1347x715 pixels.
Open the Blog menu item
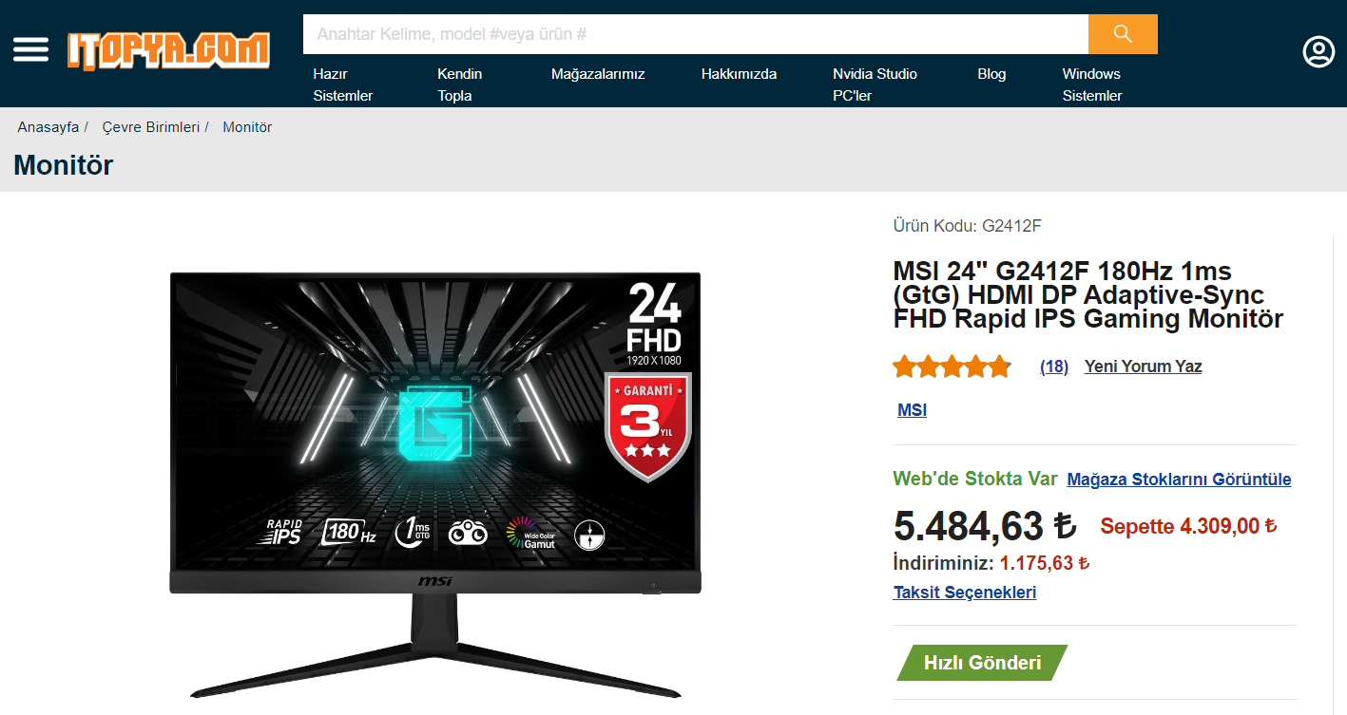(x=991, y=74)
